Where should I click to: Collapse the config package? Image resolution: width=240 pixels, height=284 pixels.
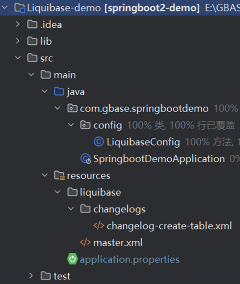pyautogui.click(x=71, y=125)
